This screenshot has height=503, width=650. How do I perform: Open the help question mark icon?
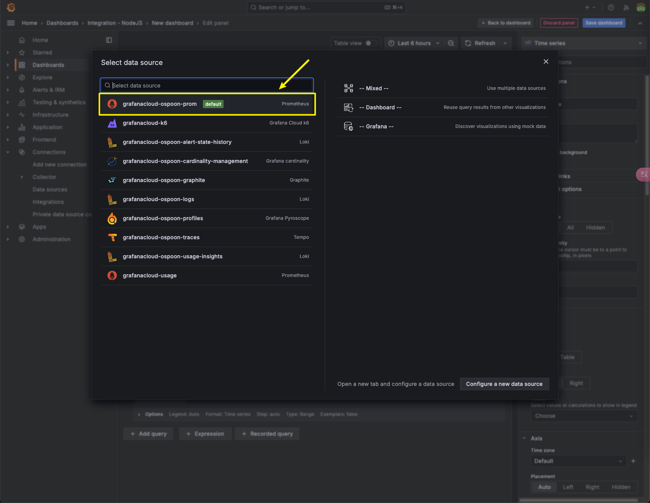coord(611,7)
